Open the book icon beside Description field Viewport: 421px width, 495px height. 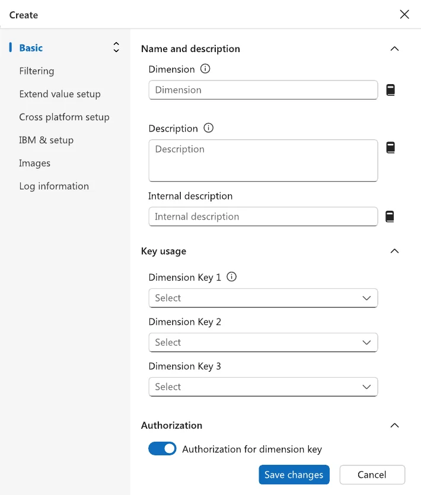tap(391, 147)
